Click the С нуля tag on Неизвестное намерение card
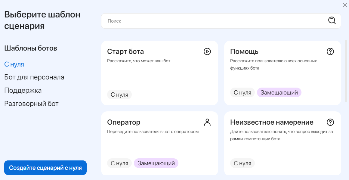The width and height of the screenshot is (349, 180). (242, 163)
